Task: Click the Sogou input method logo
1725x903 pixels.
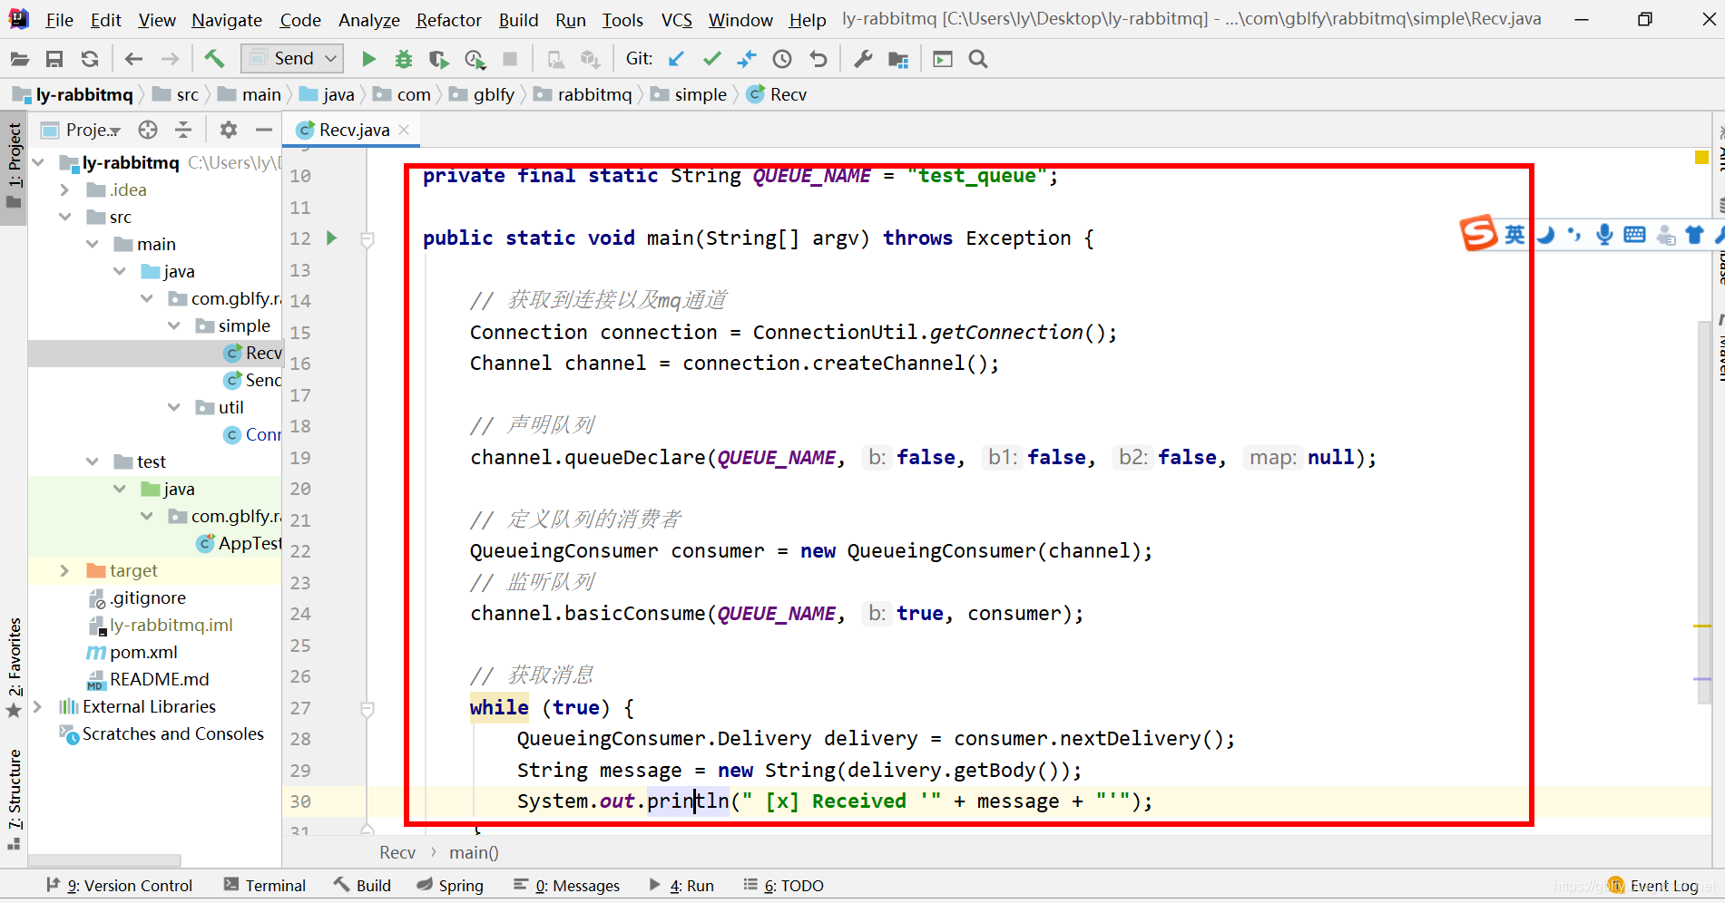Action: point(1478,233)
